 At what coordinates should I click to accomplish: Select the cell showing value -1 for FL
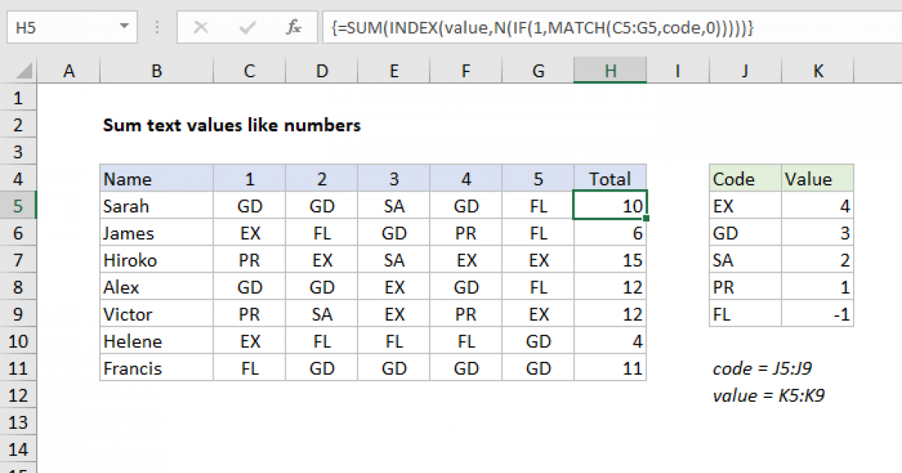[x=818, y=313]
